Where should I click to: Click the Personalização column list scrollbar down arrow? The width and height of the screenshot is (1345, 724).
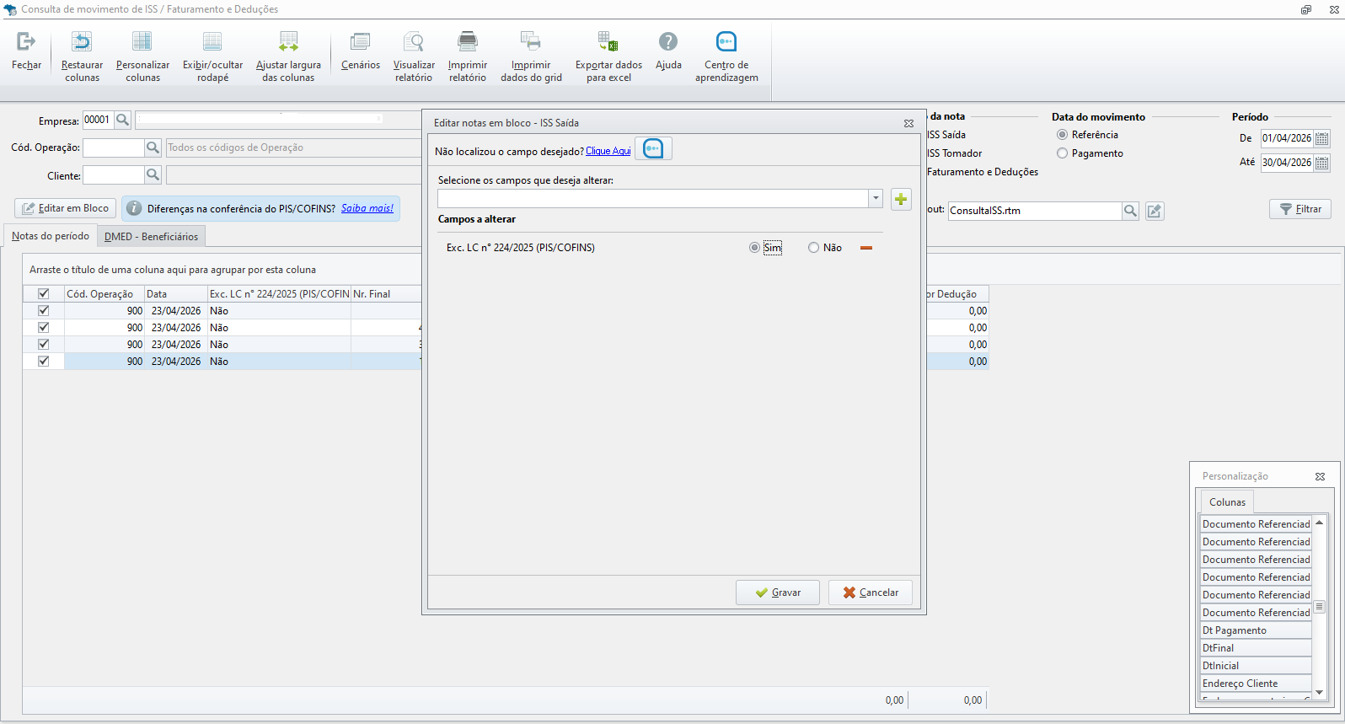click(x=1320, y=692)
